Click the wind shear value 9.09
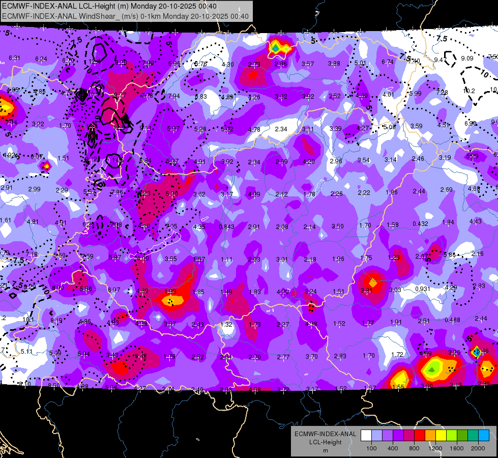498x458 pixels. (467, 59)
